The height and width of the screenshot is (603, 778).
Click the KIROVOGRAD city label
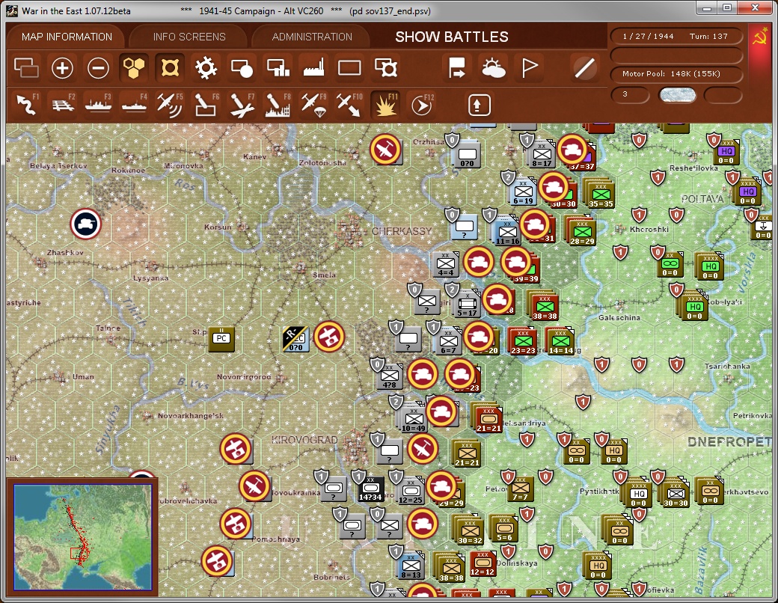304,440
